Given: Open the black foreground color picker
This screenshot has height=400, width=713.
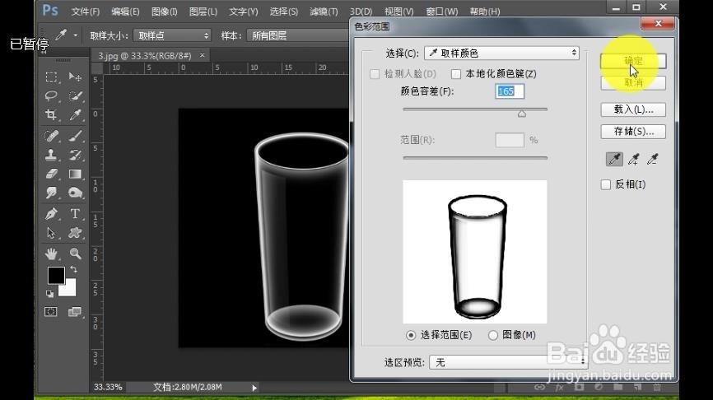Looking at the screenshot, I should 55,275.
